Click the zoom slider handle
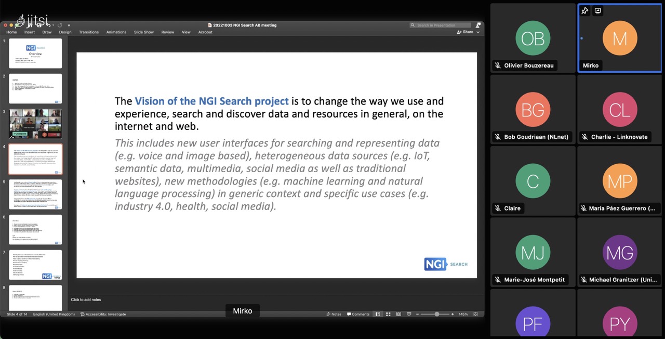This screenshot has height=339, width=665. [x=437, y=314]
